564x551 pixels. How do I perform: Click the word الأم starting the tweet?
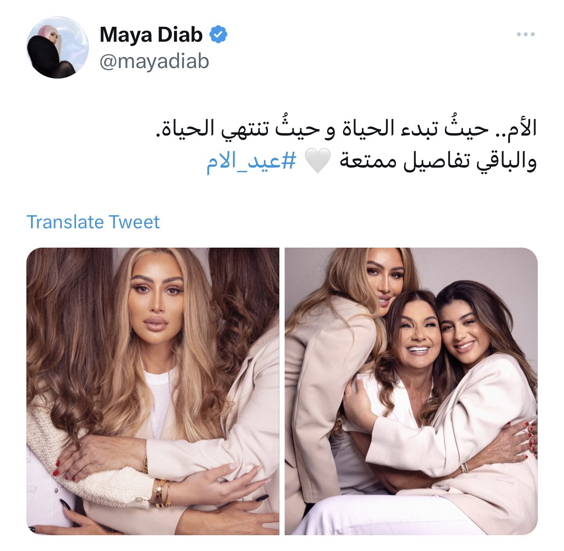pyautogui.click(x=522, y=129)
